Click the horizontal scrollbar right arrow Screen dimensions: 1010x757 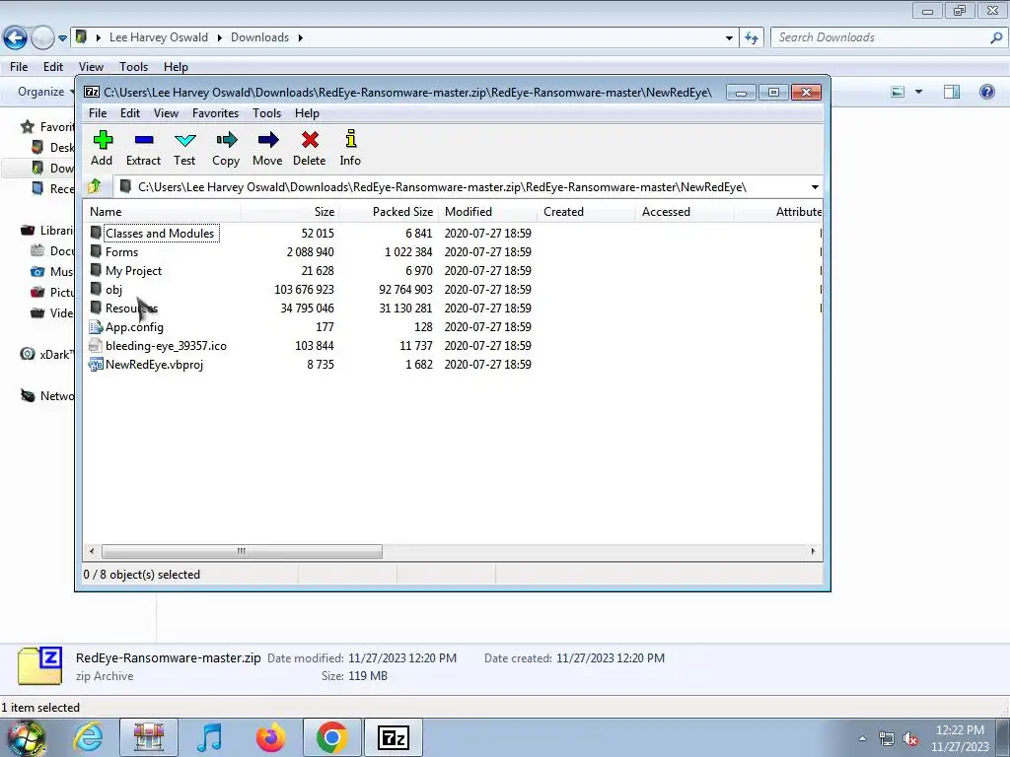[x=813, y=552]
